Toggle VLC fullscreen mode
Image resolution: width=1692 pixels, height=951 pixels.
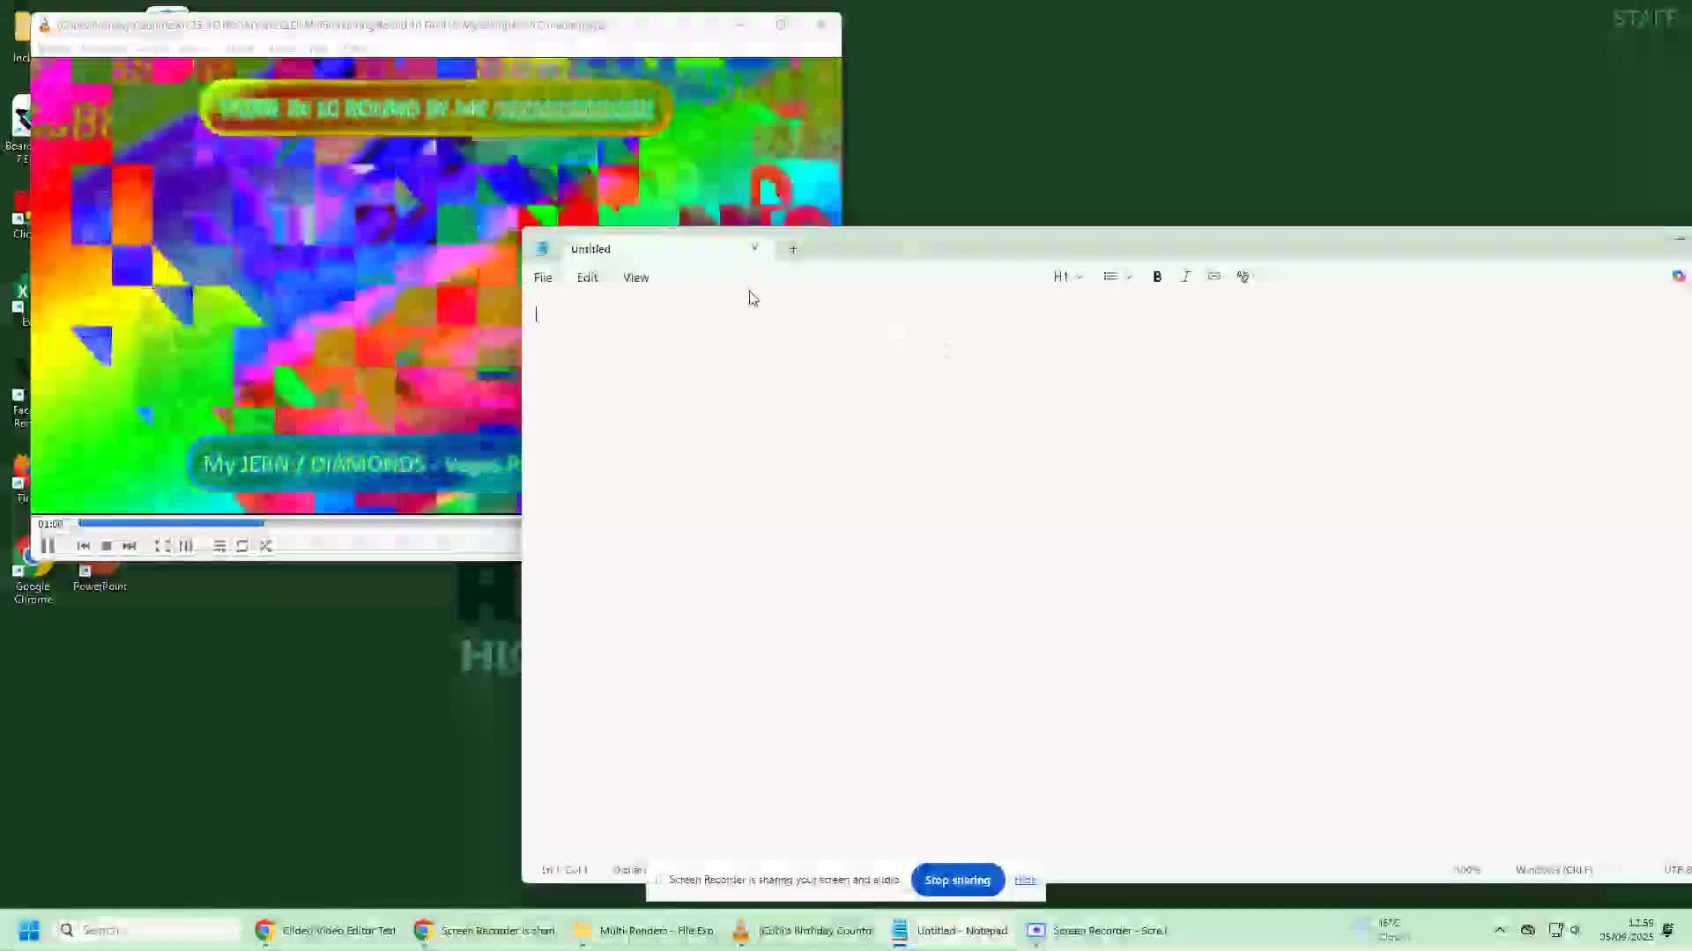point(163,546)
